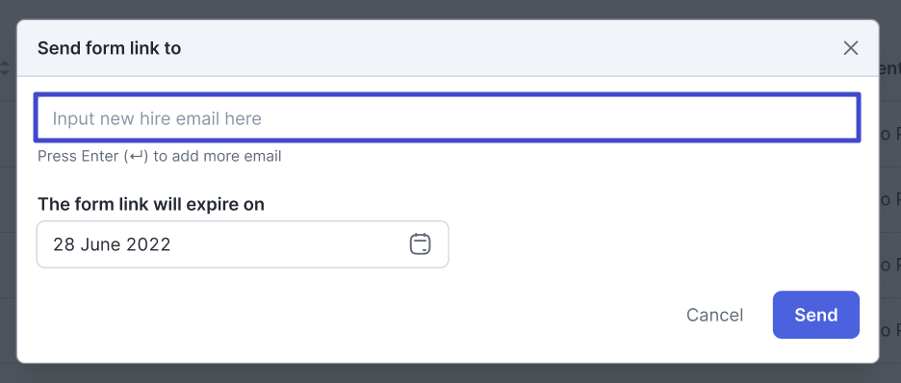Click the dimmed column header right of dialog

(890, 68)
